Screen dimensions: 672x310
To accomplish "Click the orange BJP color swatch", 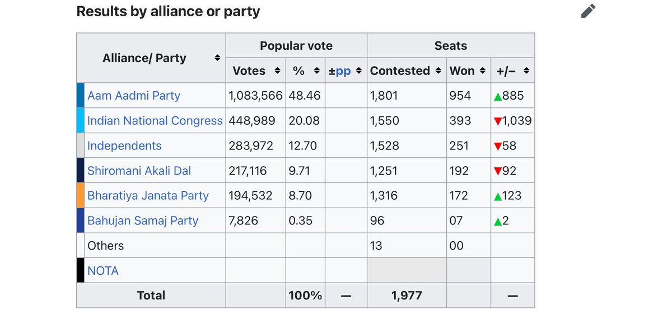I will tap(80, 196).
